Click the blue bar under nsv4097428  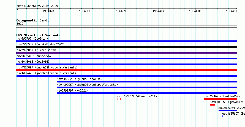coord(127,76)
